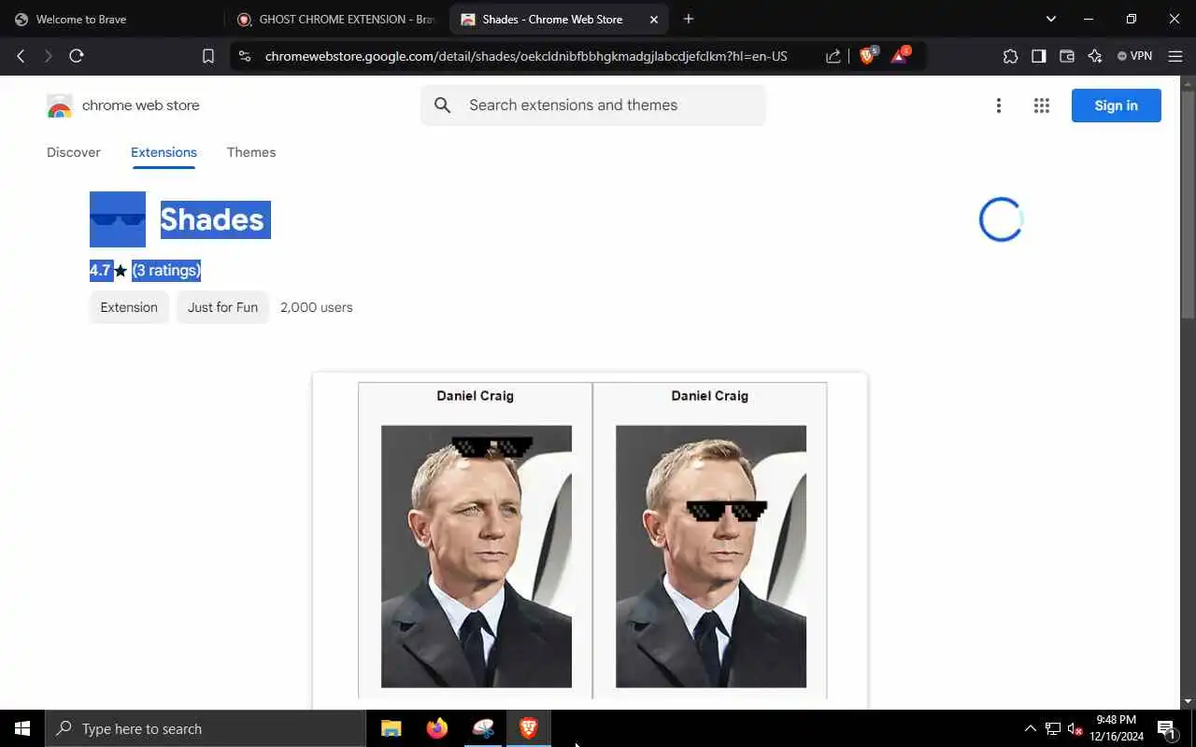Screen dimensions: 1196x747
Task: Close the Shades - Chrome Web Store tab
Action: [x=654, y=20]
